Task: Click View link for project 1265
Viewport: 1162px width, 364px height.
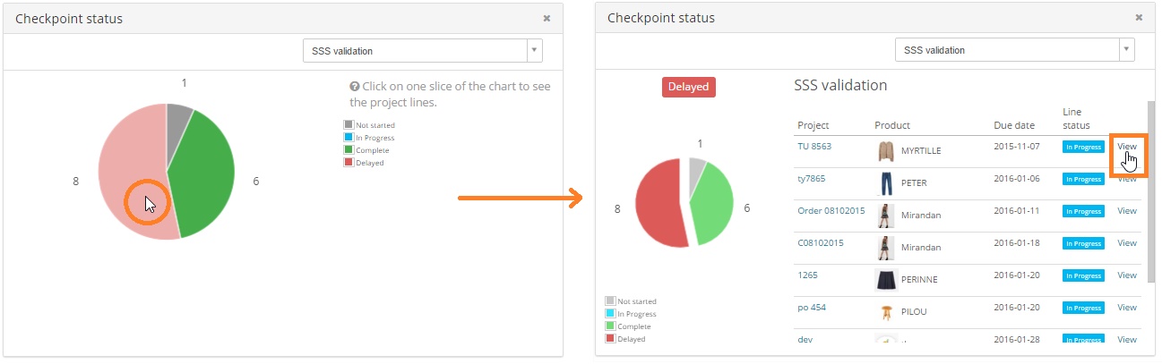Action: click(x=1126, y=275)
